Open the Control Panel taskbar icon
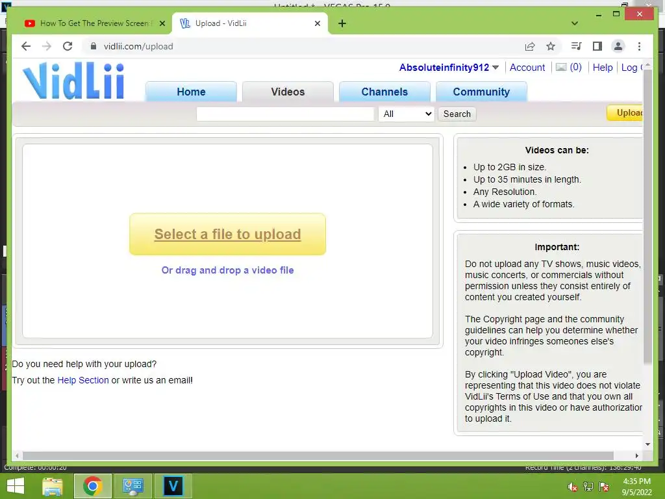The image size is (665, 499). (132, 486)
